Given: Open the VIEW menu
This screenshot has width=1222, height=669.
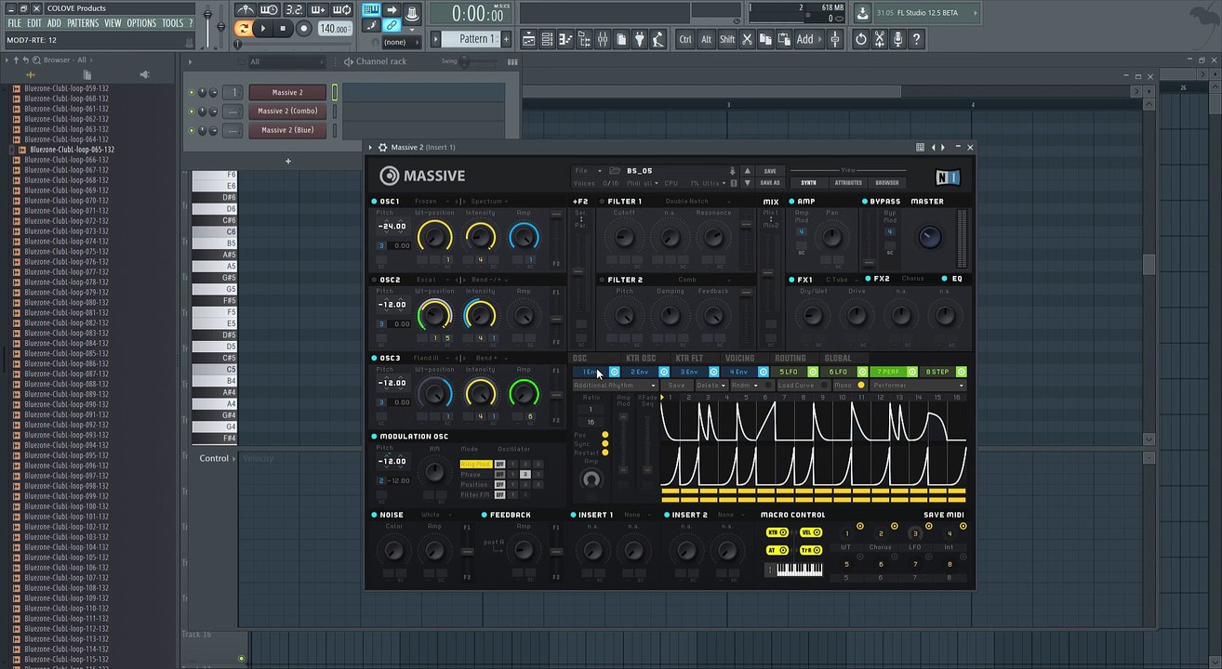Looking at the screenshot, I should (x=113, y=23).
